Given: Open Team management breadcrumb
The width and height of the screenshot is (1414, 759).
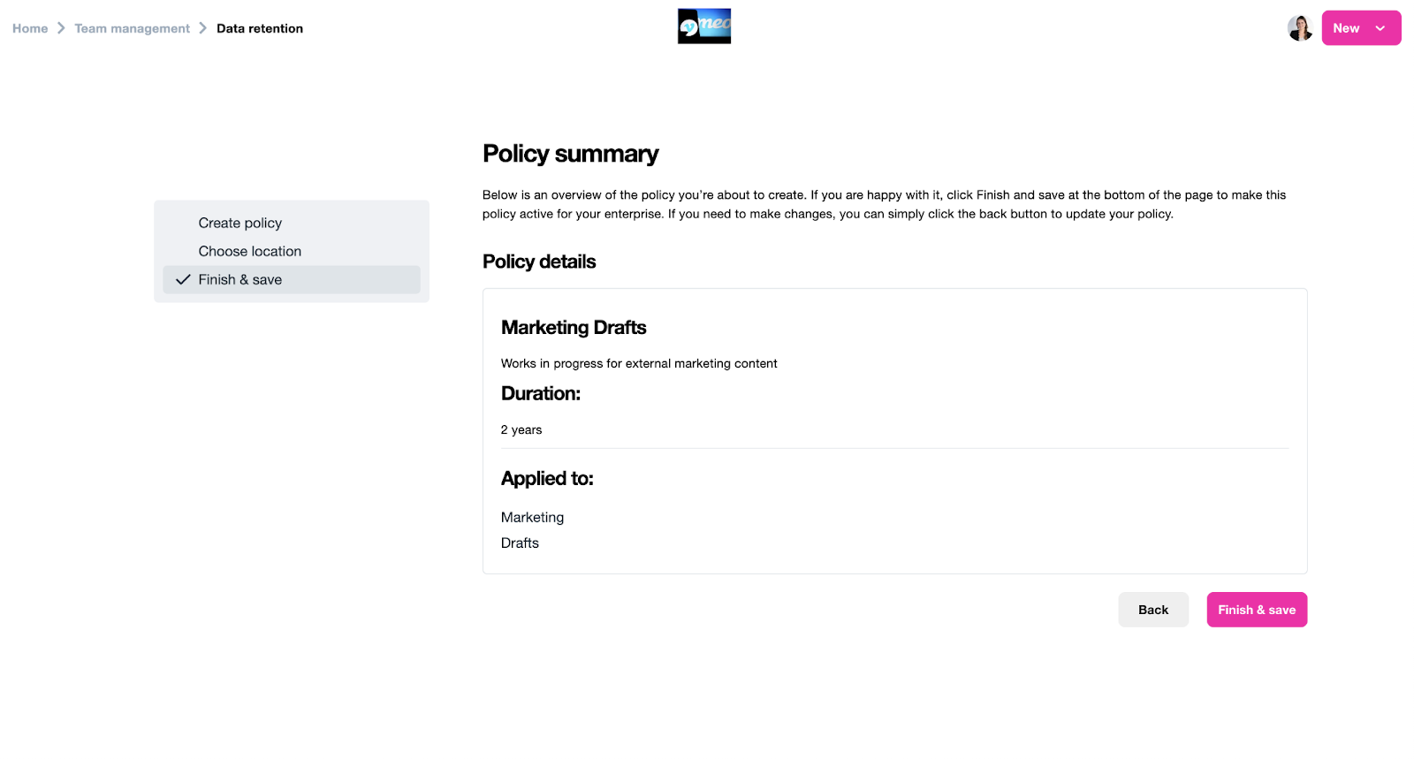Looking at the screenshot, I should [x=132, y=28].
